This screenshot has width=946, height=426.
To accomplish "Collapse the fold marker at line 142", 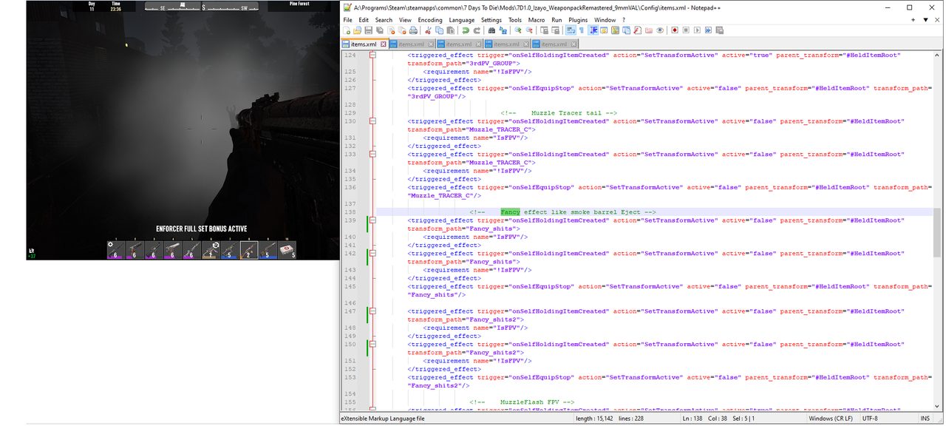I will pos(372,254).
